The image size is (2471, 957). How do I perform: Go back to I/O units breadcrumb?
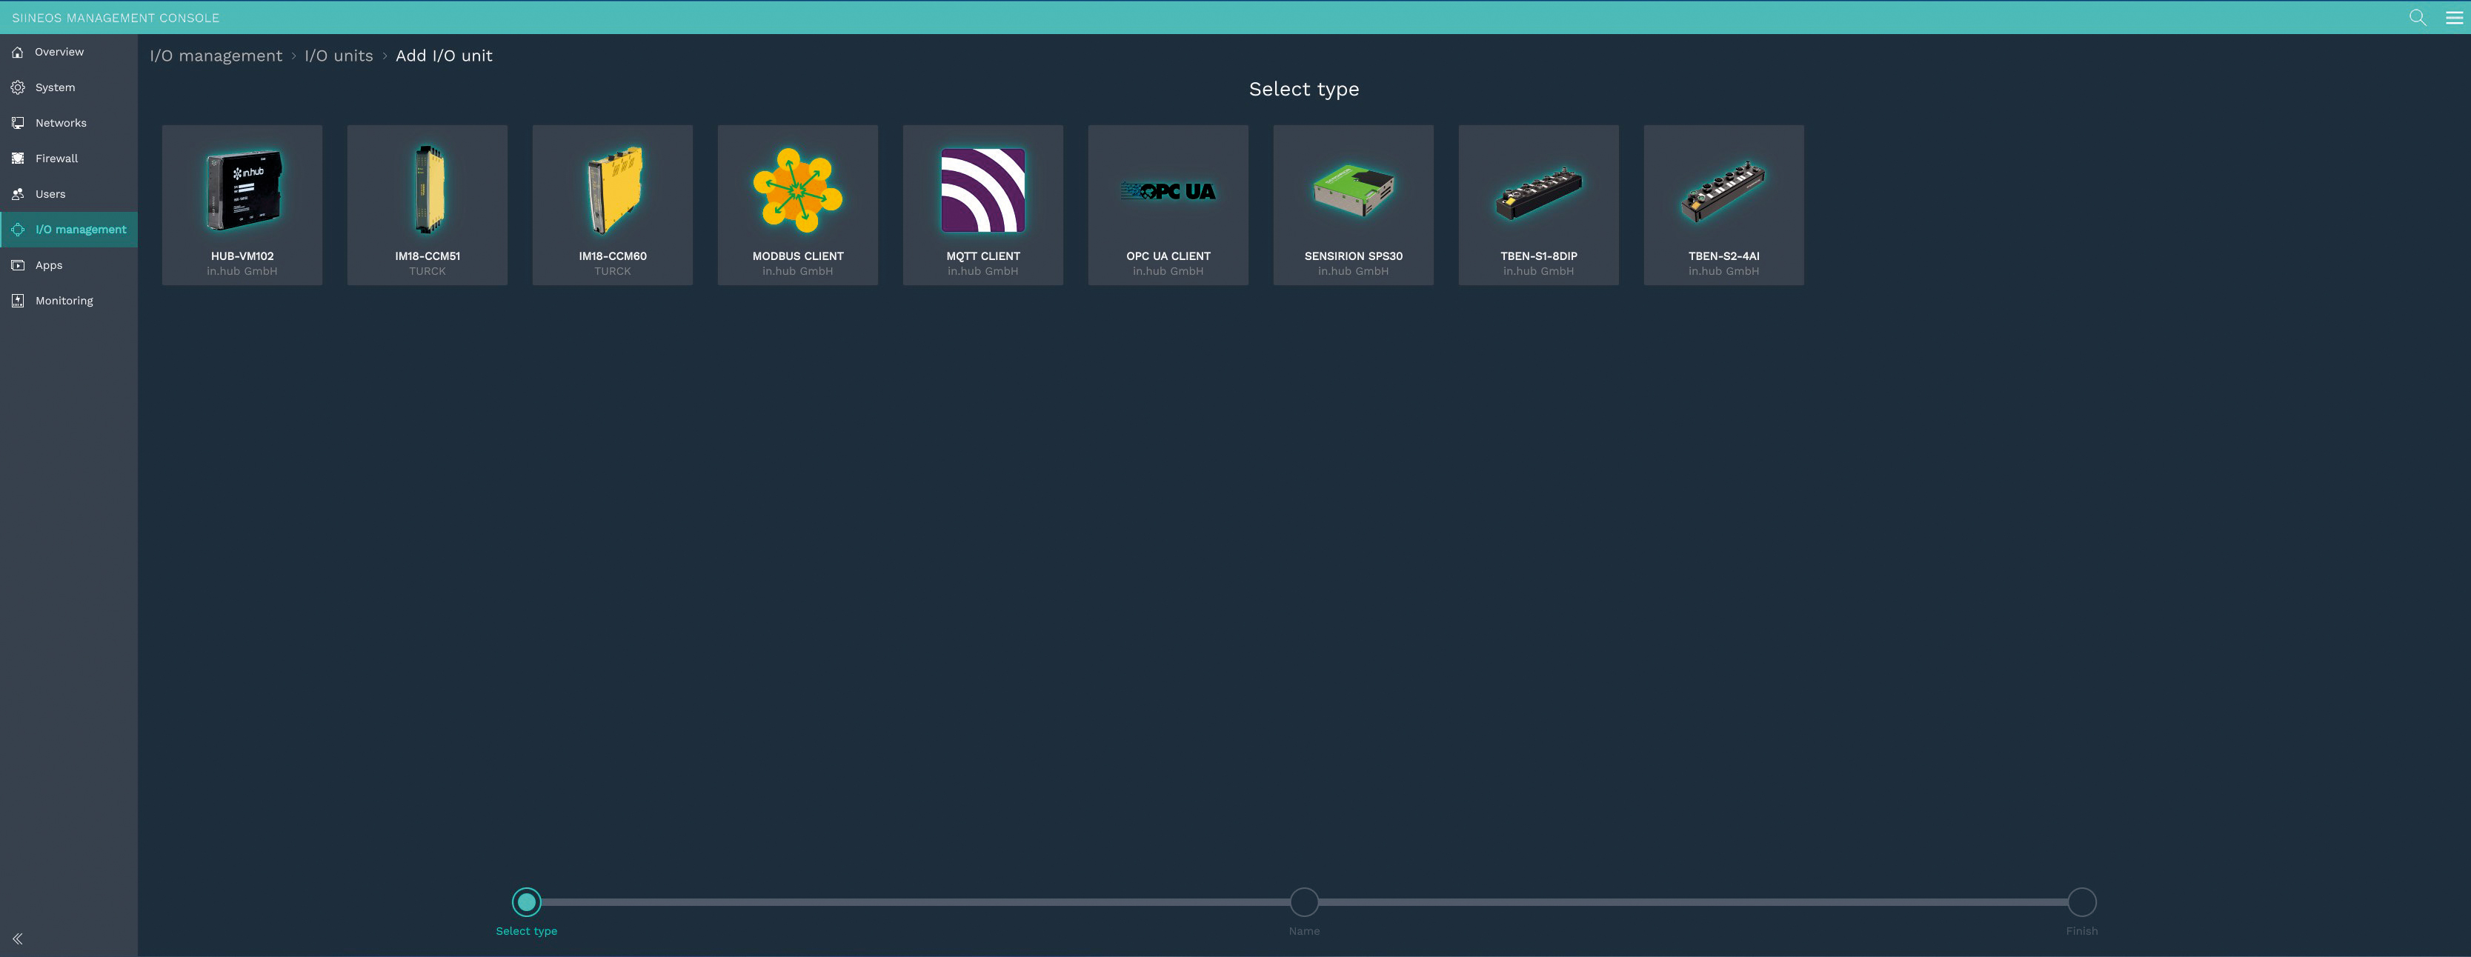tap(339, 56)
